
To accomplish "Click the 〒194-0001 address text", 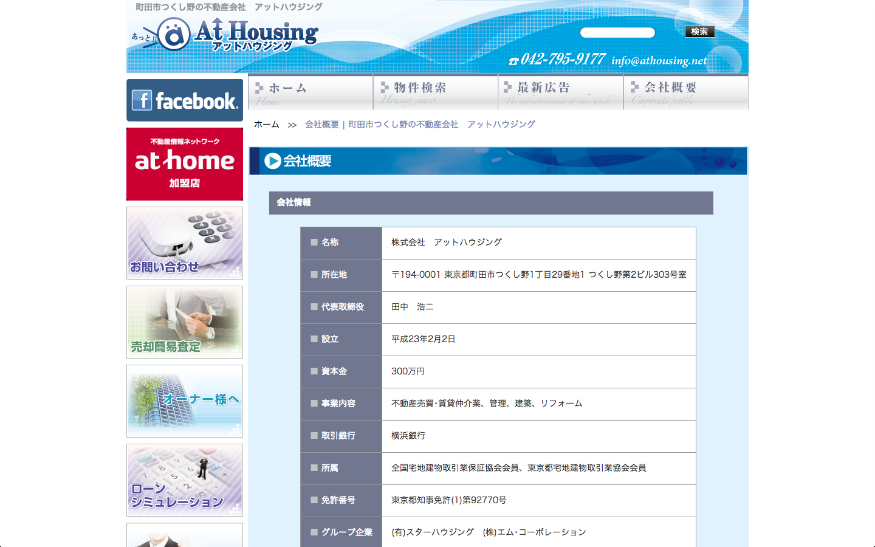I will click(539, 275).
